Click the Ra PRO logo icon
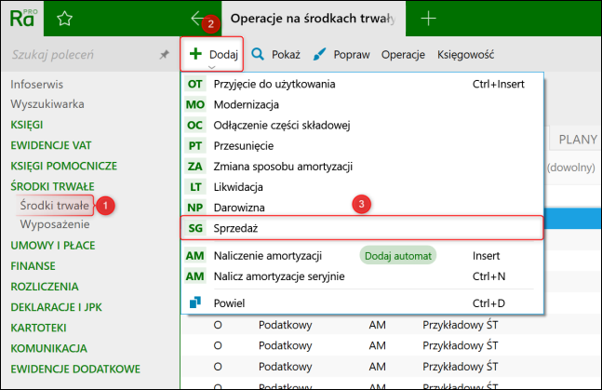This screenshot has height=390, width=602. point(22,19)
